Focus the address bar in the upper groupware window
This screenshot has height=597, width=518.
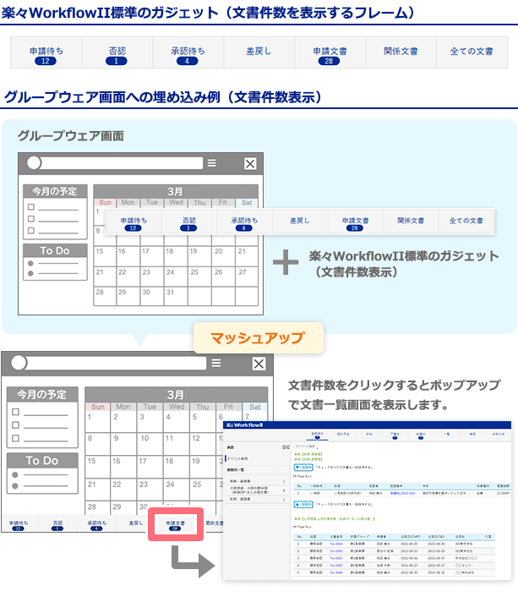point(121,163)
